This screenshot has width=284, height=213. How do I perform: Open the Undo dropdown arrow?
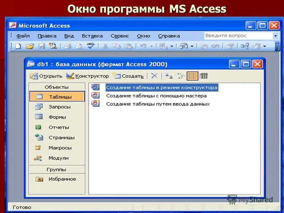pyautogui.click(x=151, y=46)
